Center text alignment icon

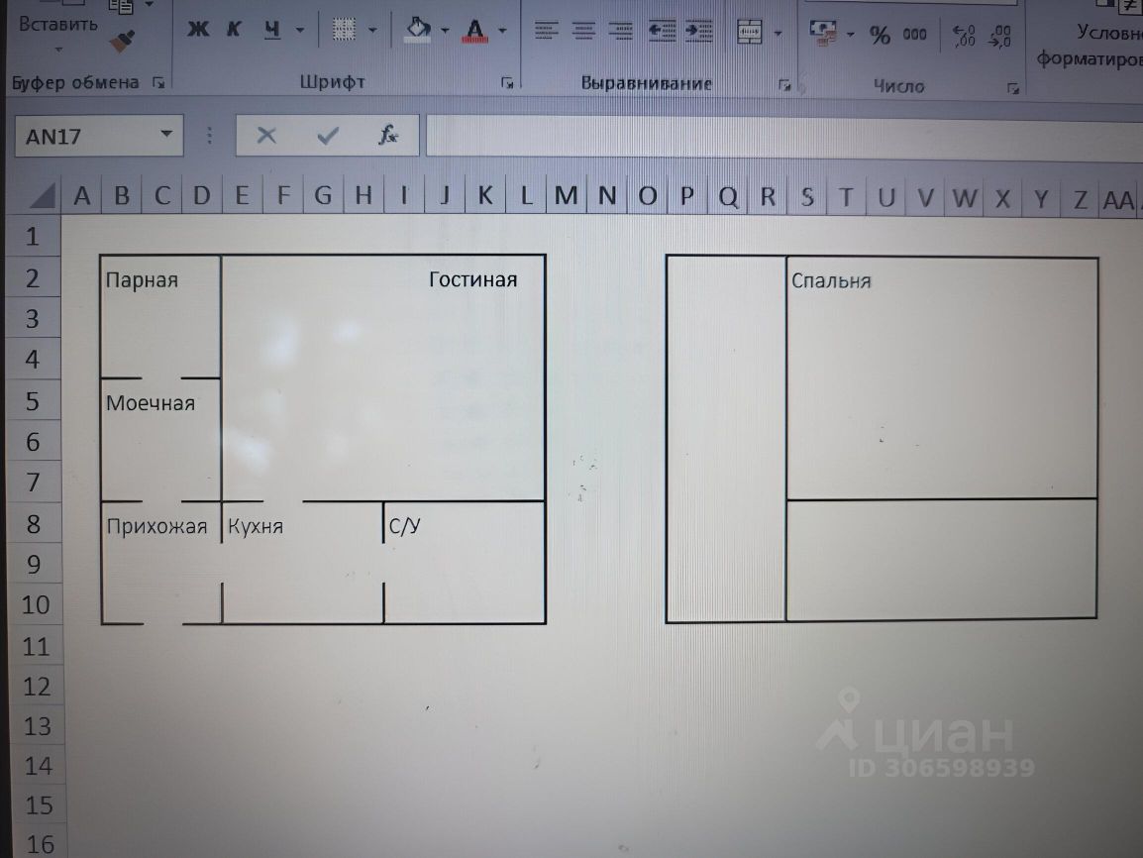pyautogui.click(x=583, y=31)
